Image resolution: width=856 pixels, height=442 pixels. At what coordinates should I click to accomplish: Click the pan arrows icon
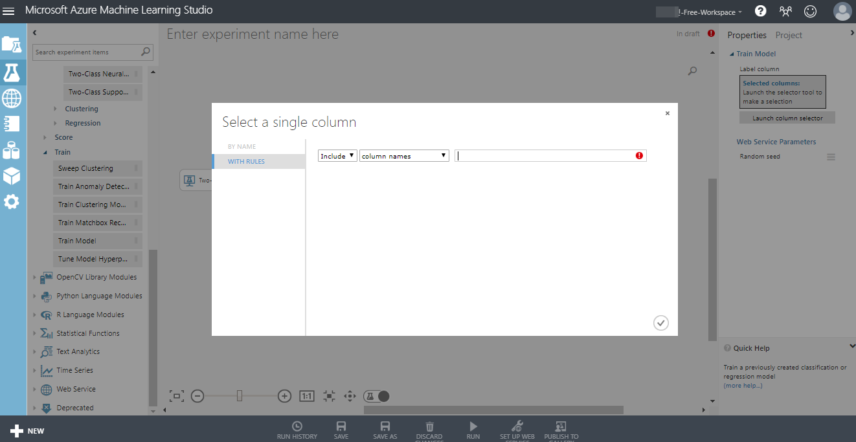(350, 396)
